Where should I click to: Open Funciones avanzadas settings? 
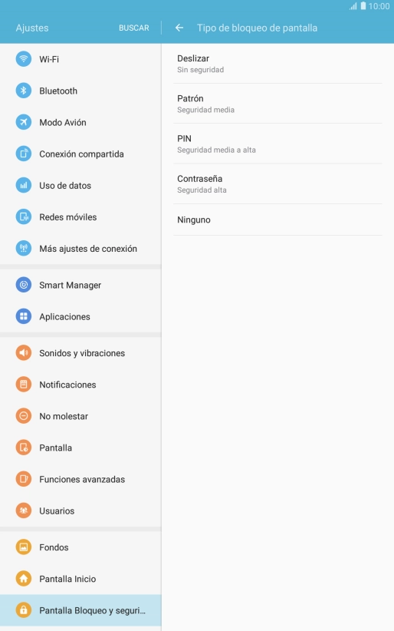coord(80,479)
